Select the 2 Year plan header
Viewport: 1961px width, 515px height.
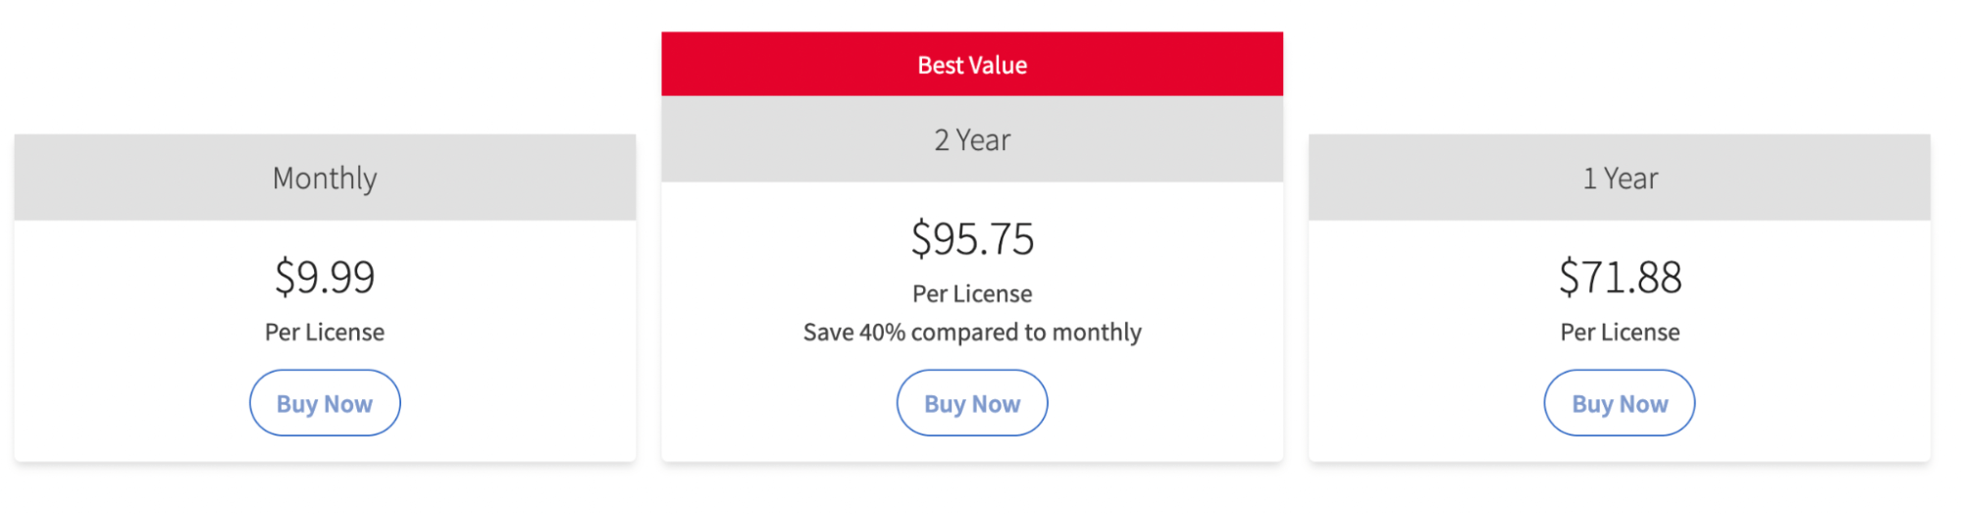[972, 139]
